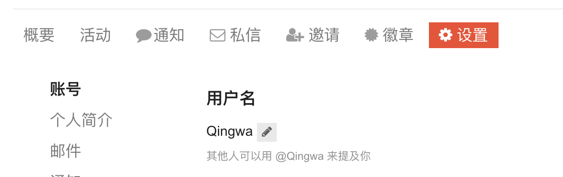Edit username with the pencil icon

267,132
